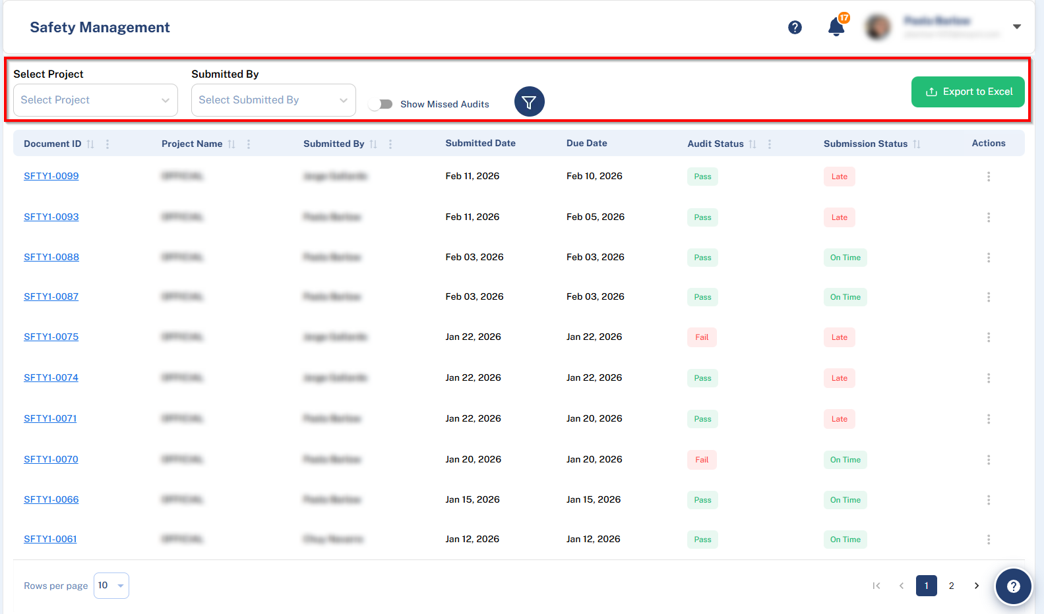This screenshot has height=614, width=1044.
Task: Open actions menu for SFTY1-0099 row
Action: pyautogui.click(x=988, y=177)
